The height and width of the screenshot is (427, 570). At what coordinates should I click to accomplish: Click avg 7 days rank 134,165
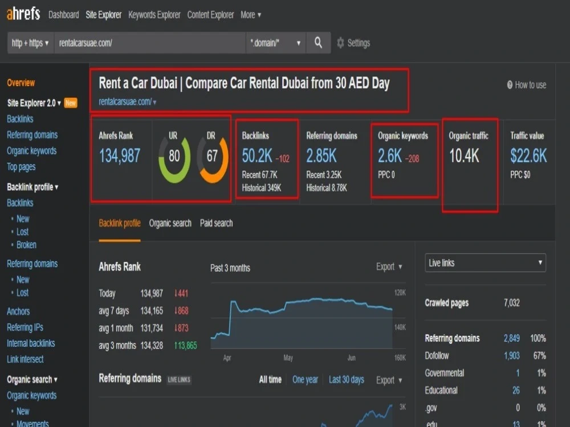[x=152, y=311]
